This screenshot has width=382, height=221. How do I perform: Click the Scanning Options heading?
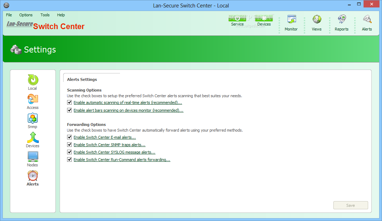[x=84, y=90]
